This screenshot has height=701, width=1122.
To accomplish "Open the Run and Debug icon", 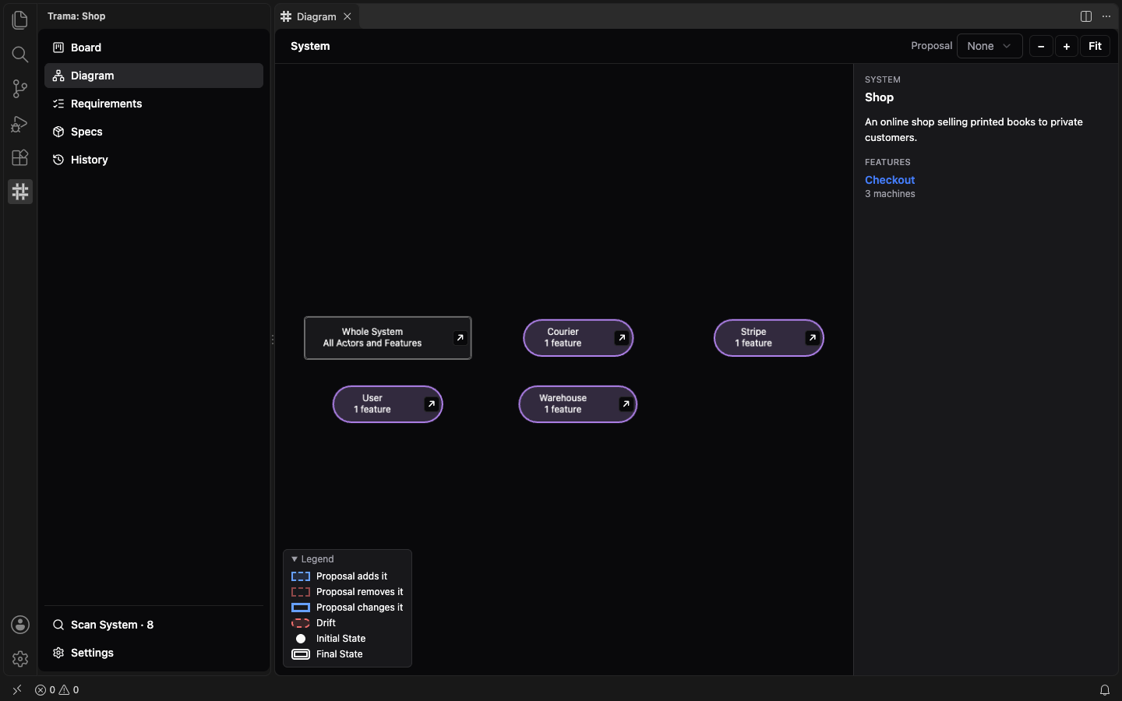I will 20,123.
